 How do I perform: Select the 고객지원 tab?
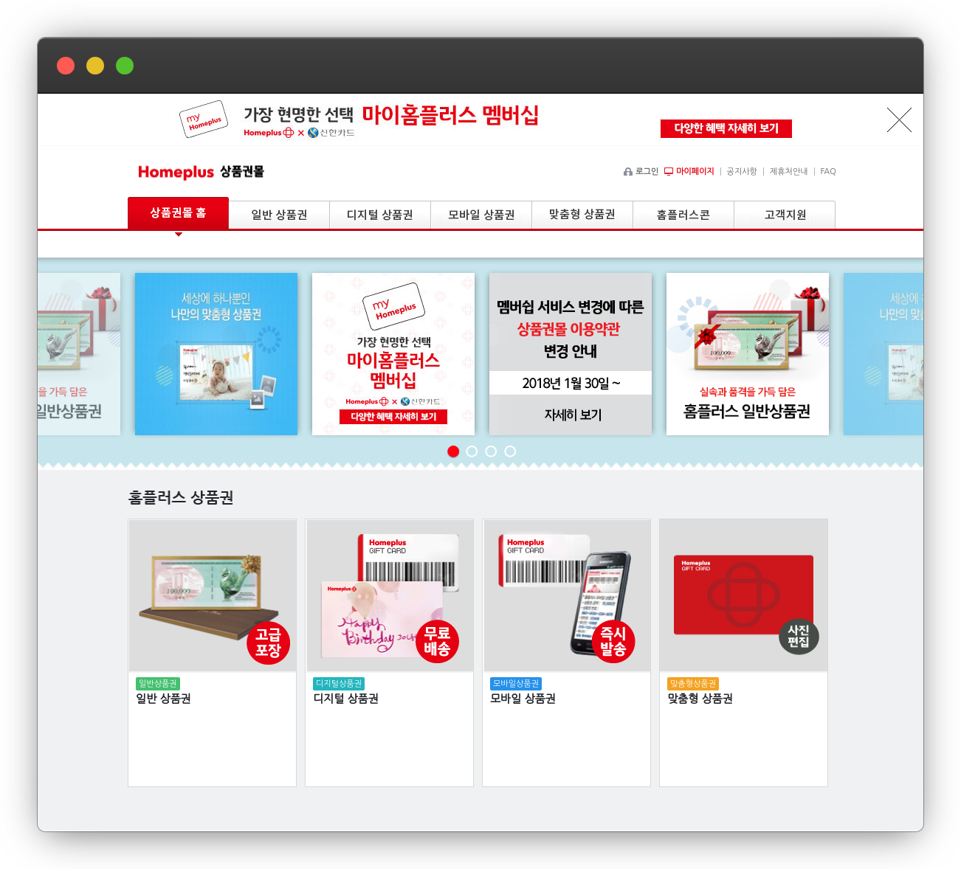[785, 215]
